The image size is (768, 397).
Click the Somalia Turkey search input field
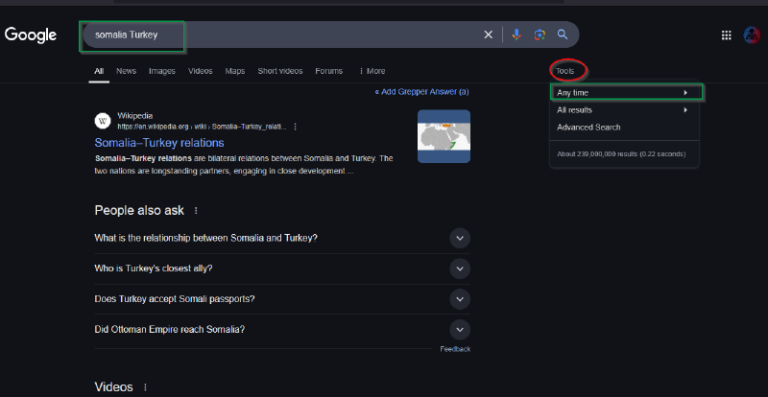coord(278,35)
